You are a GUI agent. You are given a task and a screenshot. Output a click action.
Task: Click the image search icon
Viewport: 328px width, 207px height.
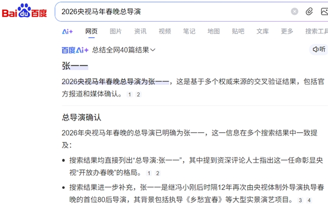click(x=324, y=12)
